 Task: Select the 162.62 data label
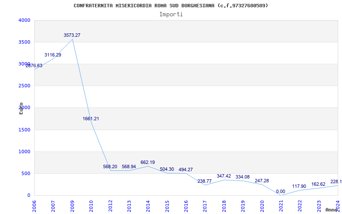318,184
